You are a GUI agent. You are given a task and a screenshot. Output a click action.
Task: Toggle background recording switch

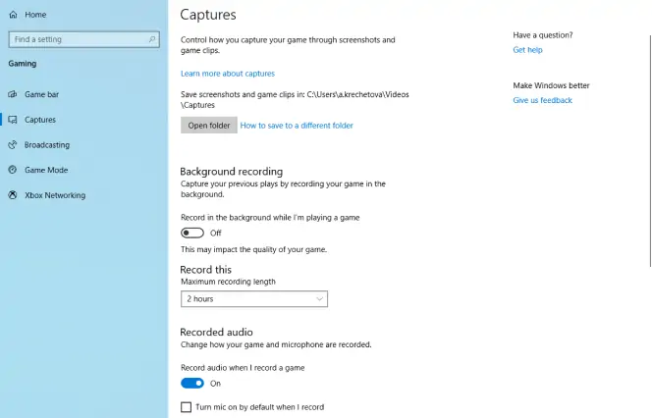(x=192, y=233)
